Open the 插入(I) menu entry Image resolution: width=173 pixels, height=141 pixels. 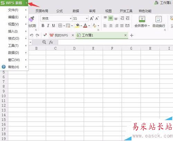point(14,31)
